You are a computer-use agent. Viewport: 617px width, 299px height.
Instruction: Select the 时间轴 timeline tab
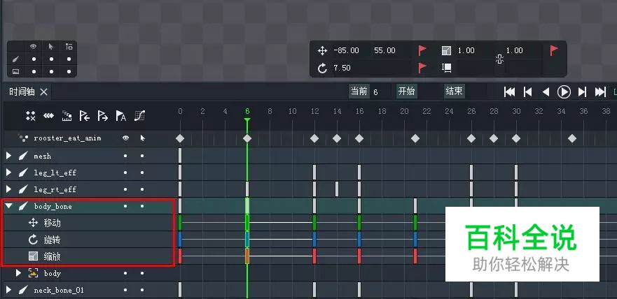click(21, 92)
